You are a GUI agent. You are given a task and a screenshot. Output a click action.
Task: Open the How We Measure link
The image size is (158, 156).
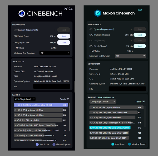[106, 98]
